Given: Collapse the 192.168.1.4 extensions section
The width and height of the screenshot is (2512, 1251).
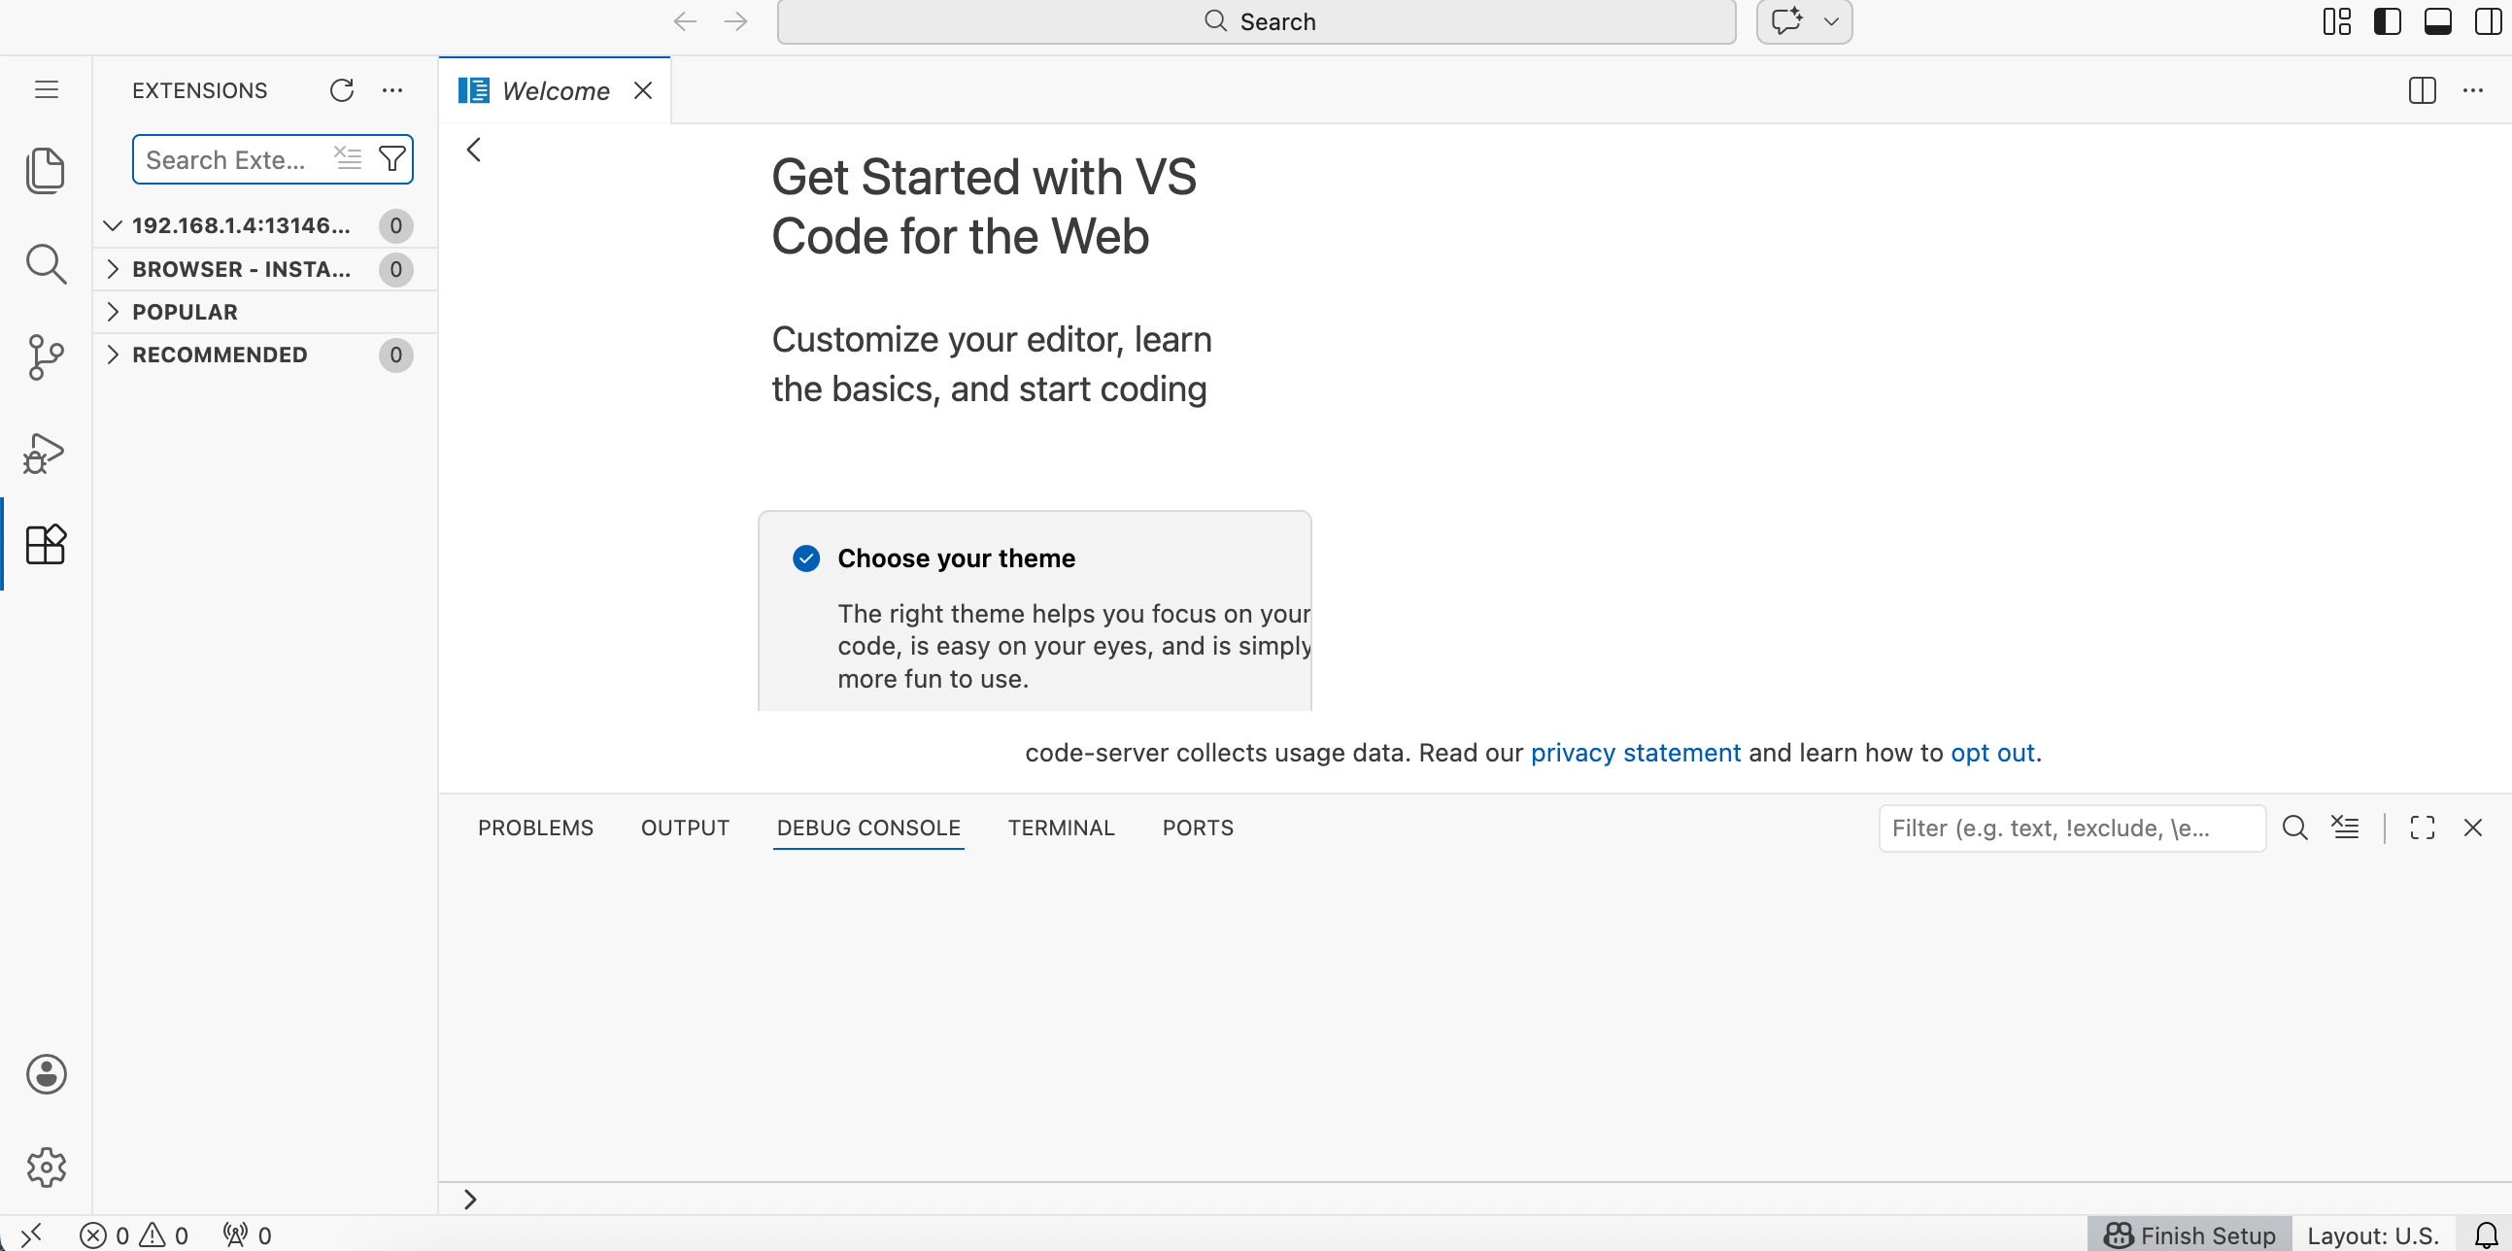Looking at the screenshot, I should tap(112, 224).
